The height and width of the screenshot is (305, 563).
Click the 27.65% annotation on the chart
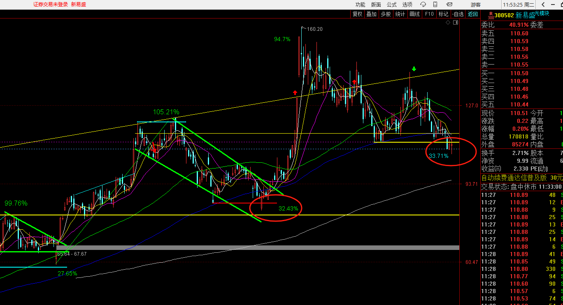pyautogui.click(x=68, y=273)
